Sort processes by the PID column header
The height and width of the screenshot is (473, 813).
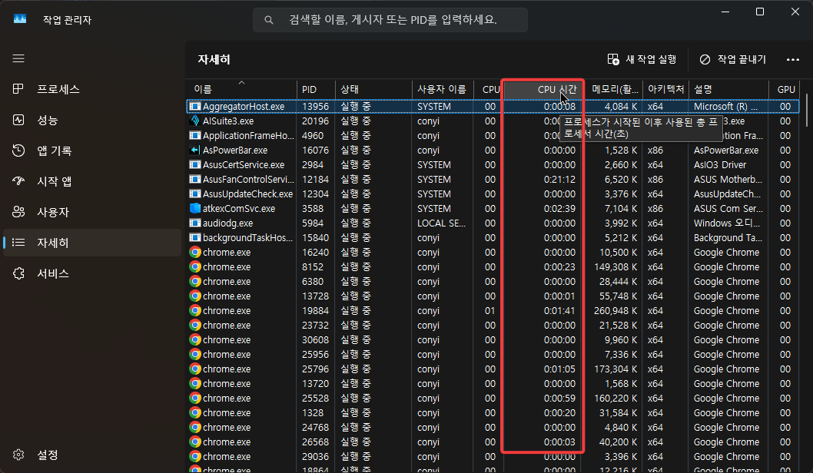point(315,89)
